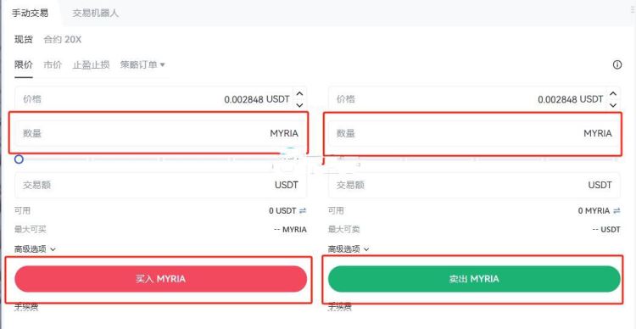Click the 卖出 MYRIA button
The width and height of the screenshot is (636, 329).
474,279
